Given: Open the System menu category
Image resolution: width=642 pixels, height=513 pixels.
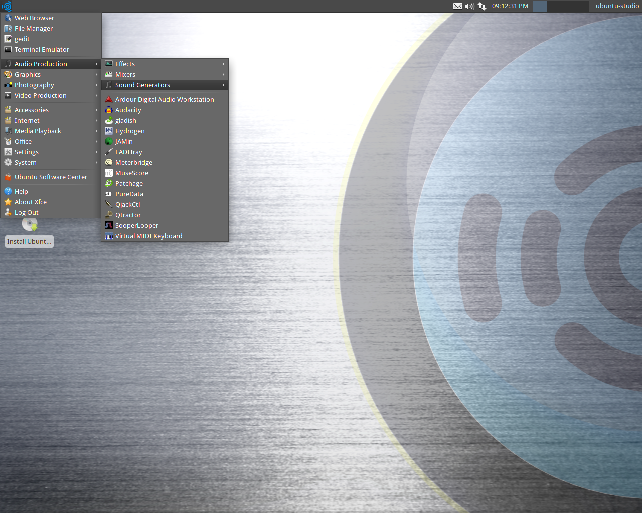Looking at the screenshot, I should point(51,162).
